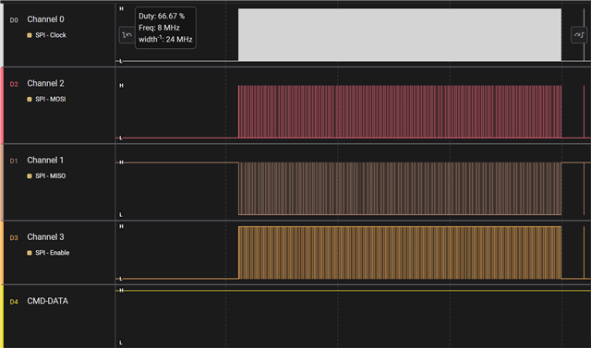Click the SPI - MOSI red waveform burst
This screenshot has width=591, height=348.
[x=400, y=112]
